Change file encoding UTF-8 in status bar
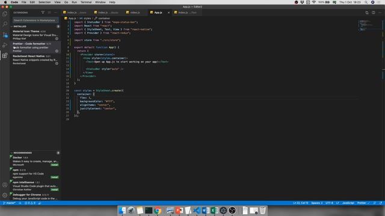The height and width of the screenshot is (216, 385). click(329, 203)
